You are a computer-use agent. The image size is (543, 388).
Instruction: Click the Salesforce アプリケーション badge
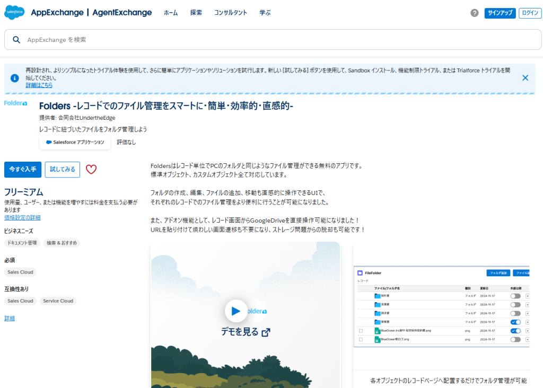tap(75, 142)
